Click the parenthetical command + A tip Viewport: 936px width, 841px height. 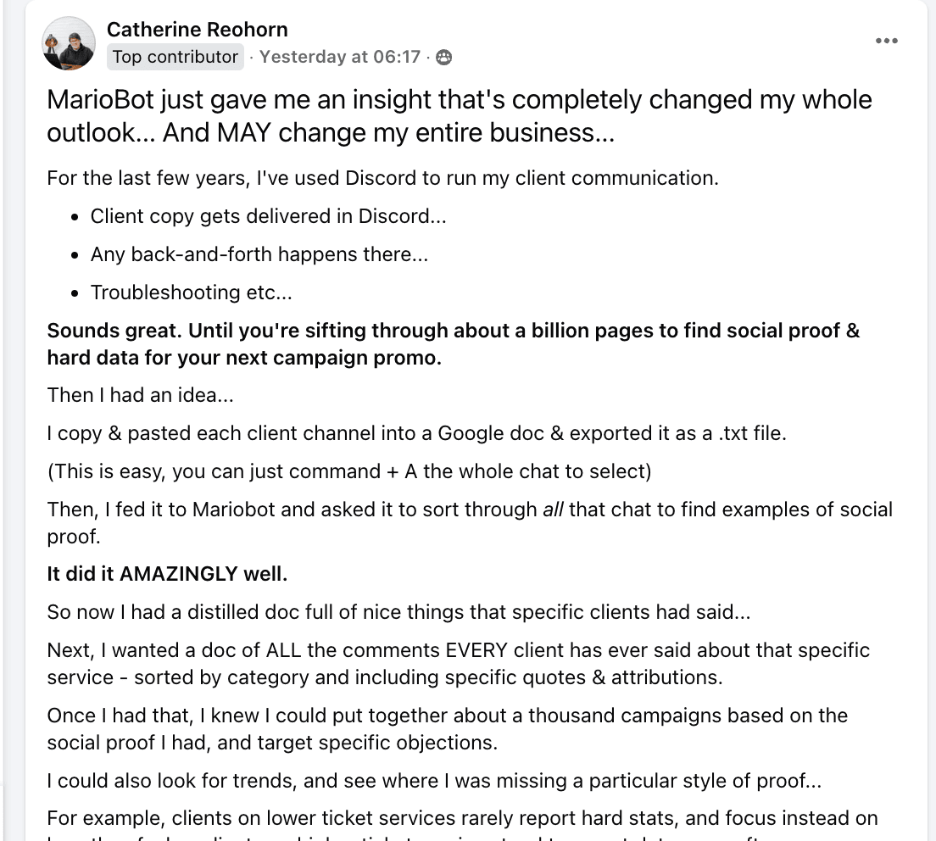point(348,471)
